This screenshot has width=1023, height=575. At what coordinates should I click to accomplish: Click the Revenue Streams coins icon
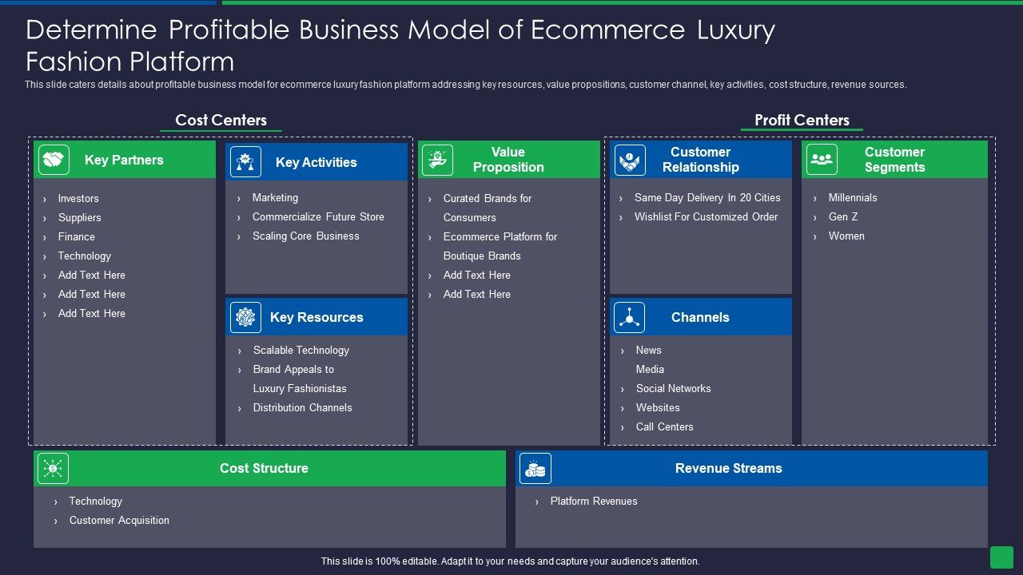click(535, 469)
